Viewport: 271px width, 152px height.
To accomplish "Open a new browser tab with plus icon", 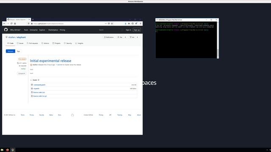I will click(x=33, y=19).
